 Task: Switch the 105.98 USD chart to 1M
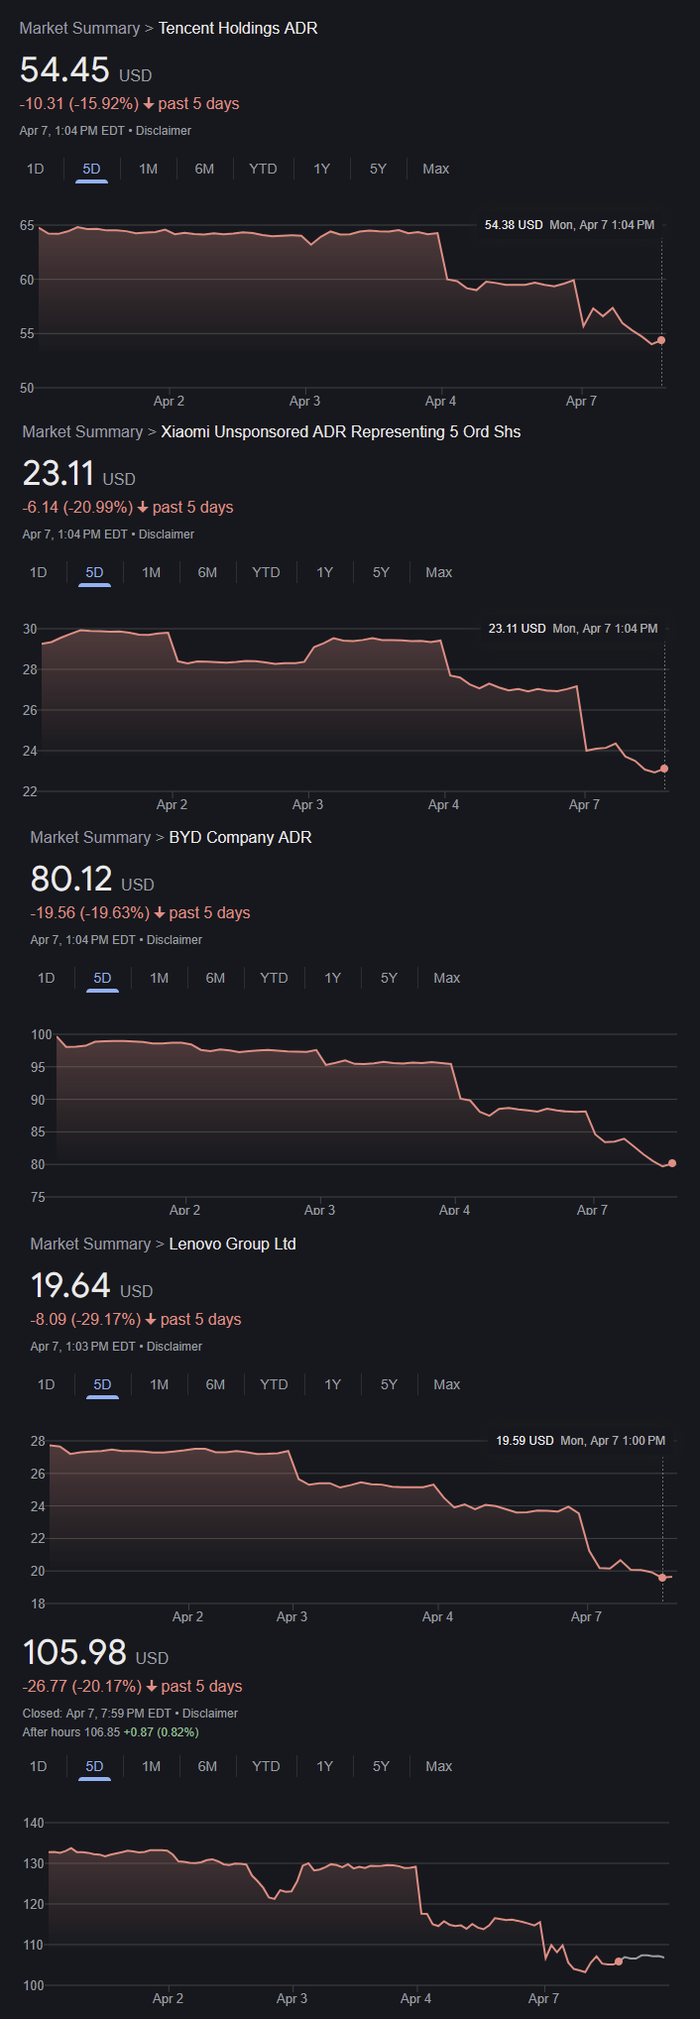[x=151, y=1766]
